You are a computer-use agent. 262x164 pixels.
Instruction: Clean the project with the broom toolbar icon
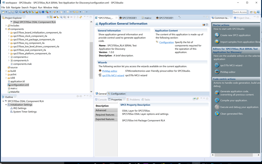pos(33,12)
